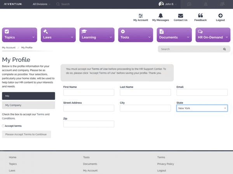The height and width of the screenshot is (174, 233).
Task: Click the top bar Search field
Action: (65, 4)
